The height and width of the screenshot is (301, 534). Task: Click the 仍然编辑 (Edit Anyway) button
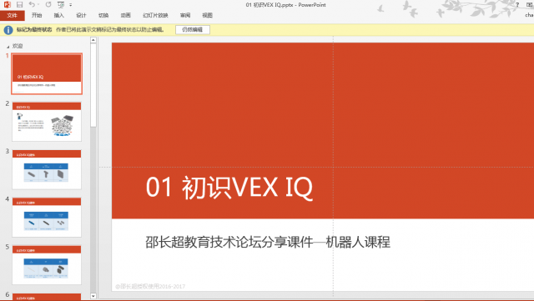click(x=193, y=30)
